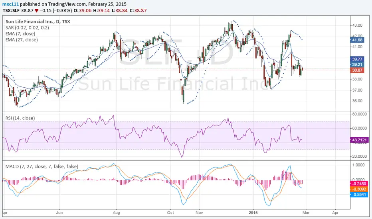Click the Oct label on time axis
The image size is (372, 219).
(x=170, y=213)
